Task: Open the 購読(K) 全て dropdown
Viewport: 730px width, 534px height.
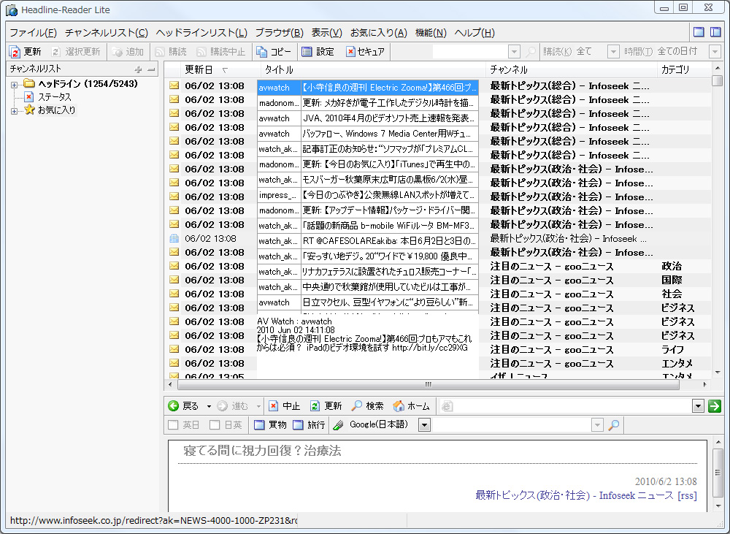Action: tap(613, 52)
